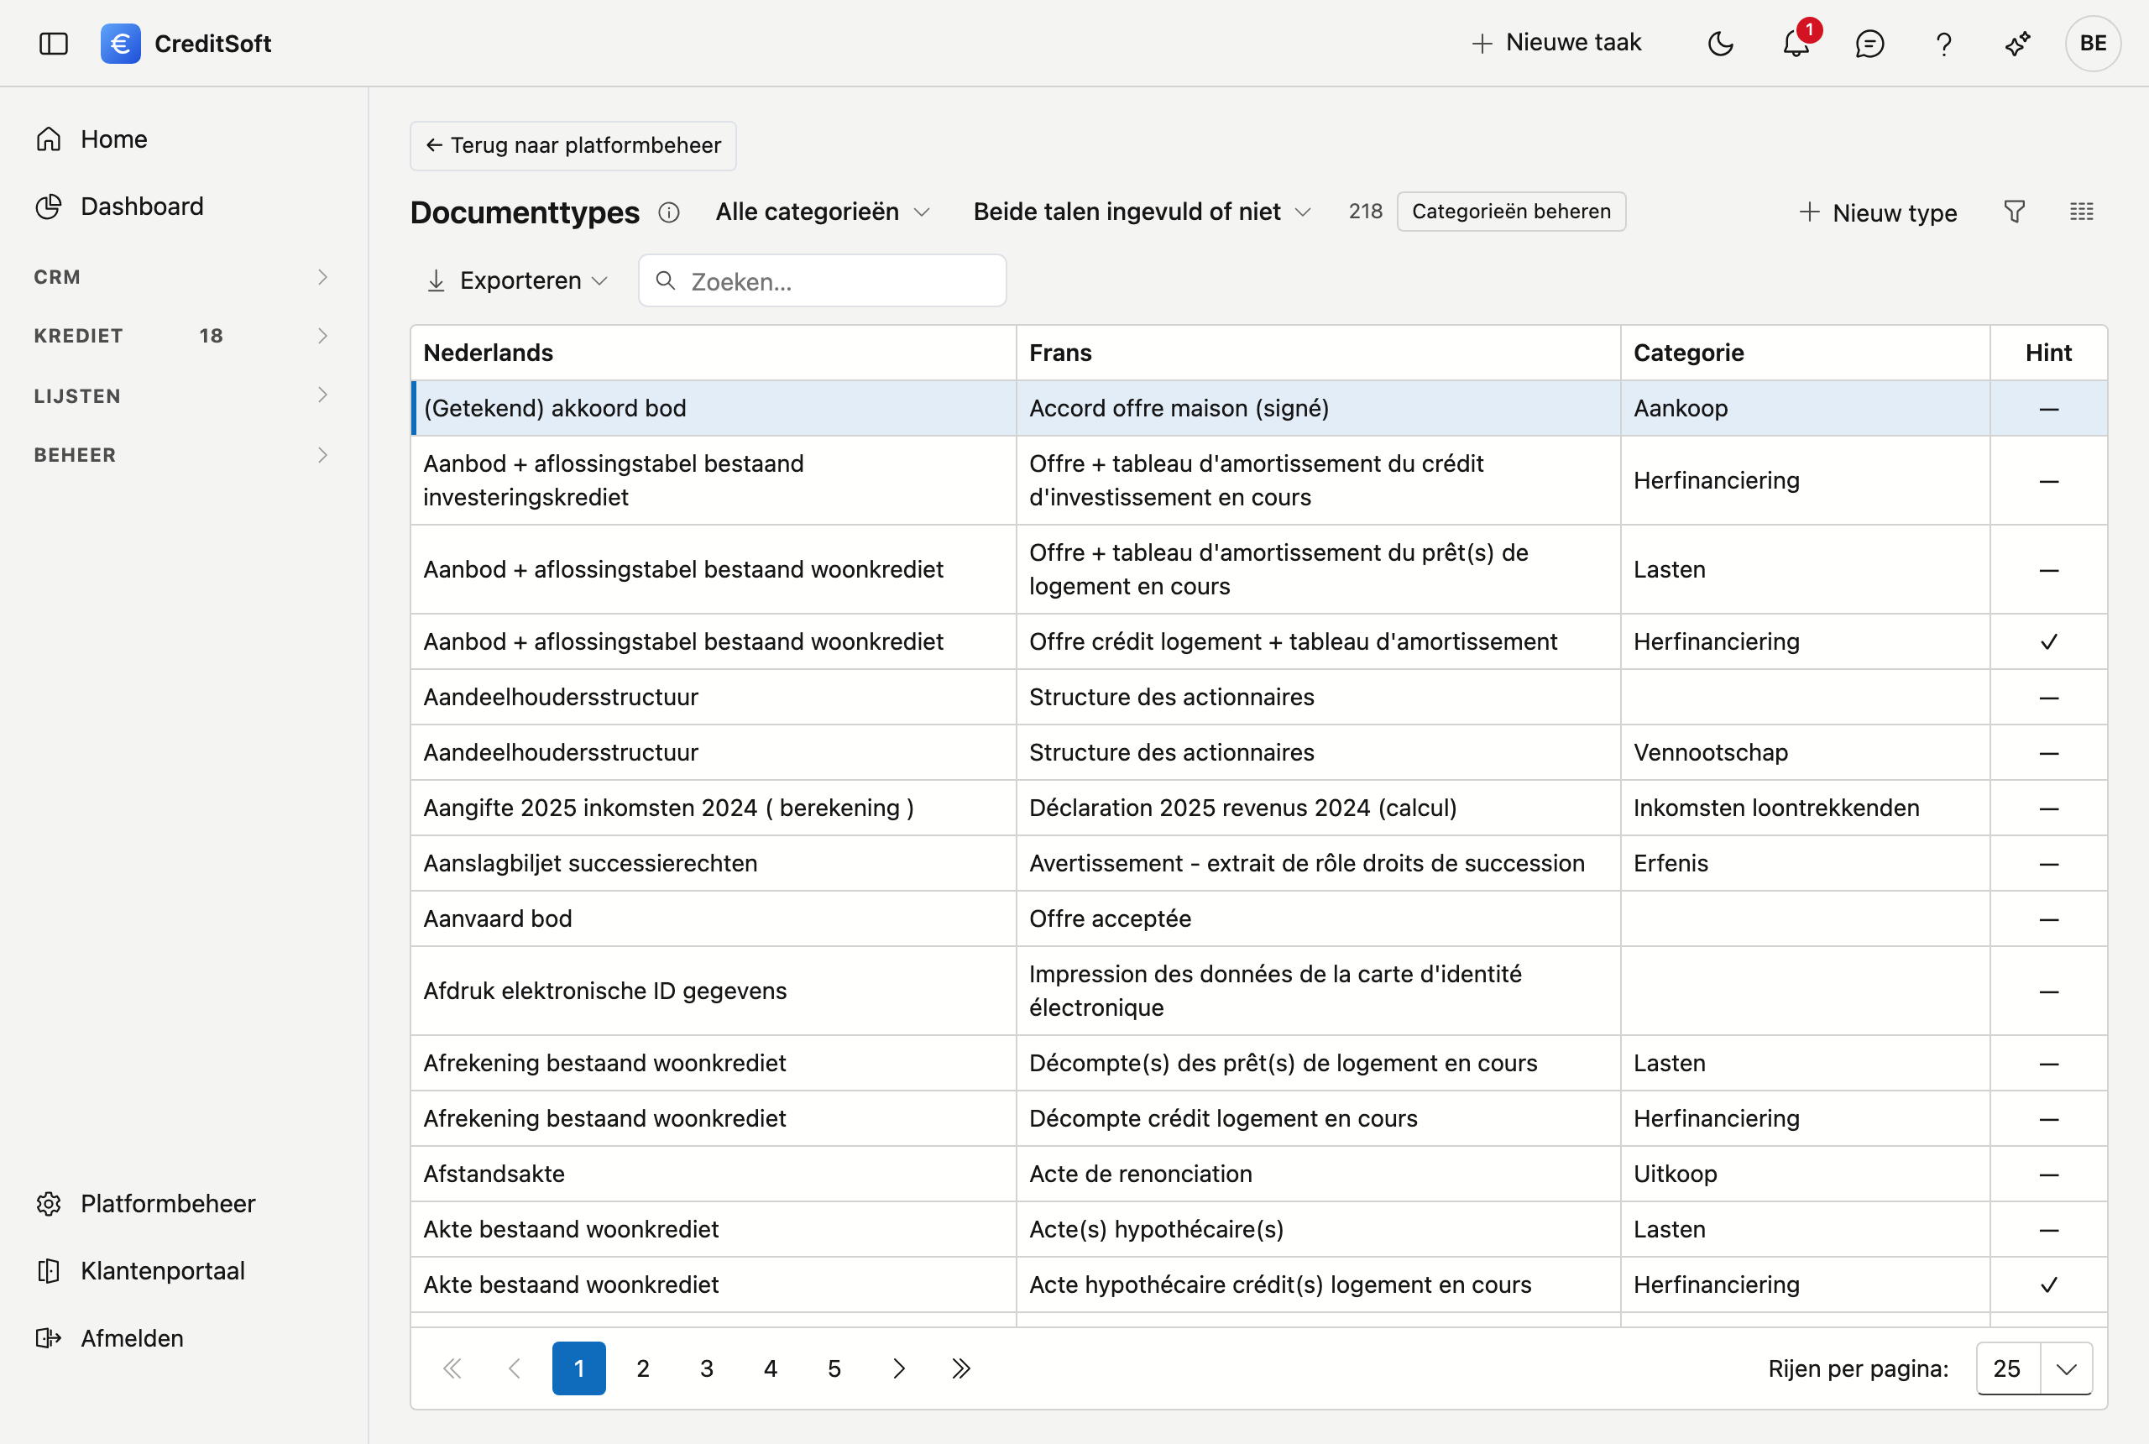
Task: Open BE user avatar menu
Action: pyautogui.click(x=2093, y=44)
